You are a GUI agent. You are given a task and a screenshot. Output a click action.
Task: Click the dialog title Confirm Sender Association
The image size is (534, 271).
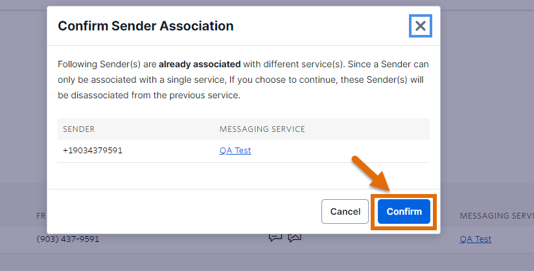point(146,26)
